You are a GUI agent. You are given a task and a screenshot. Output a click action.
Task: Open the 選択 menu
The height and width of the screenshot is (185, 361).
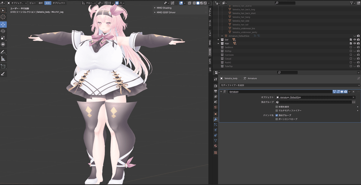[x=41, y=3]
